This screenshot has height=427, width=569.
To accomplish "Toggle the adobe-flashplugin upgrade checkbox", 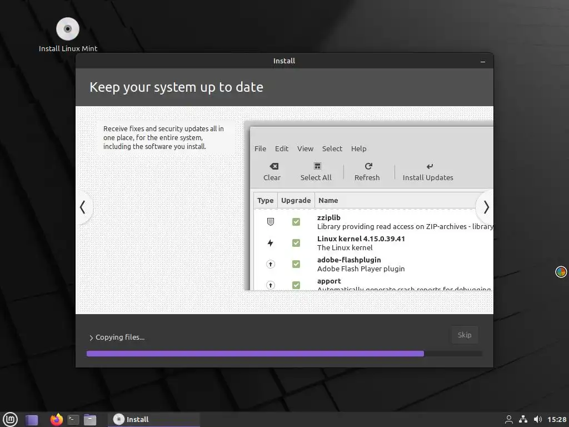I will (x=296, y=264).
